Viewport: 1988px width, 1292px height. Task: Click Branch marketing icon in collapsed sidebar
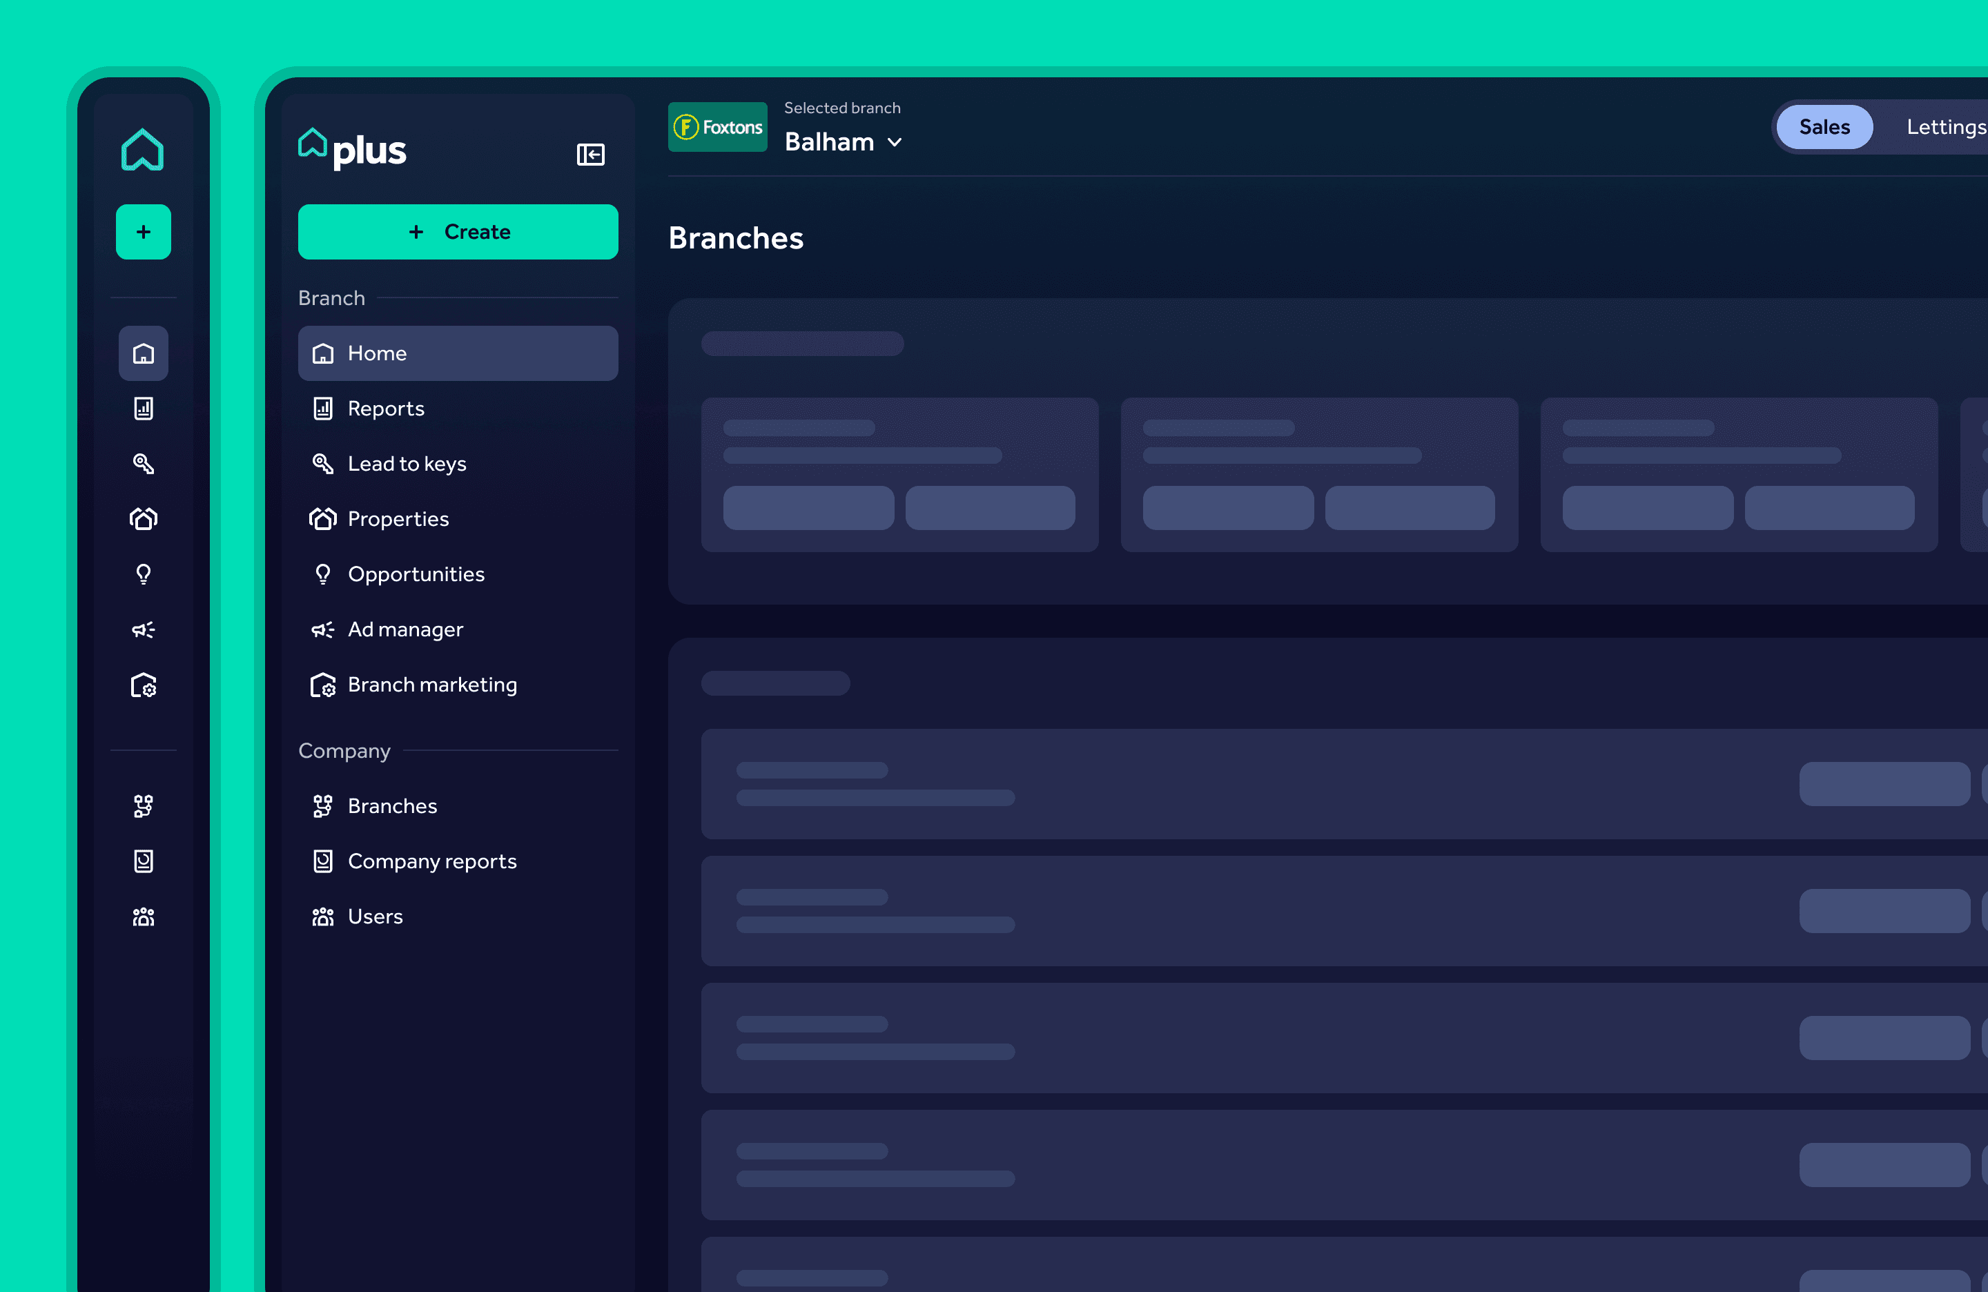click(143, 685)
